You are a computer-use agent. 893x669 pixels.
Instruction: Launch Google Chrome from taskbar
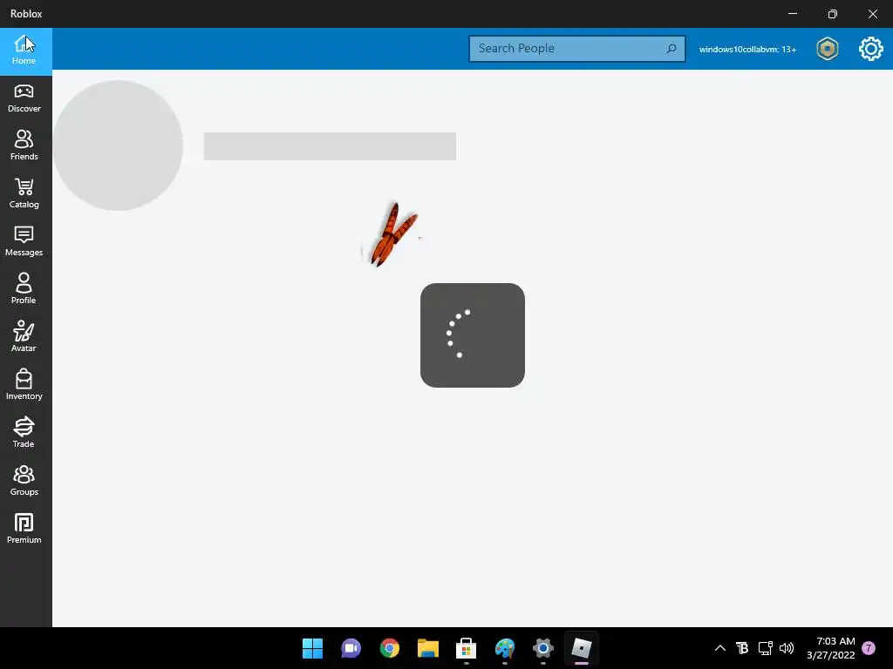coord(390,648)
